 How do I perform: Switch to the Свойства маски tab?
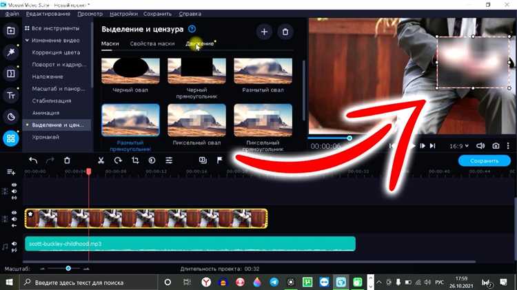tap(152, 43)
